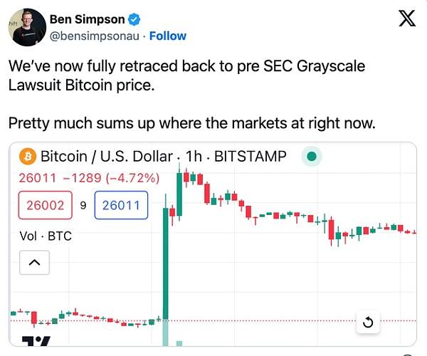Open the Bitcoin / U.S. Dollar symbol selector
The height and width of the screenshot is (356, 427).
point(106,156)
